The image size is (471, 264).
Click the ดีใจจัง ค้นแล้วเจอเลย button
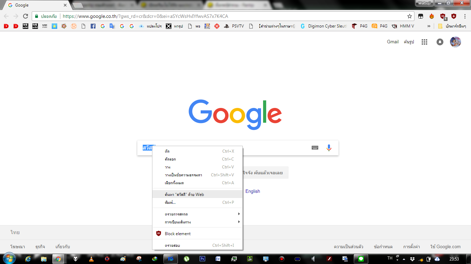tap(265, 173)
